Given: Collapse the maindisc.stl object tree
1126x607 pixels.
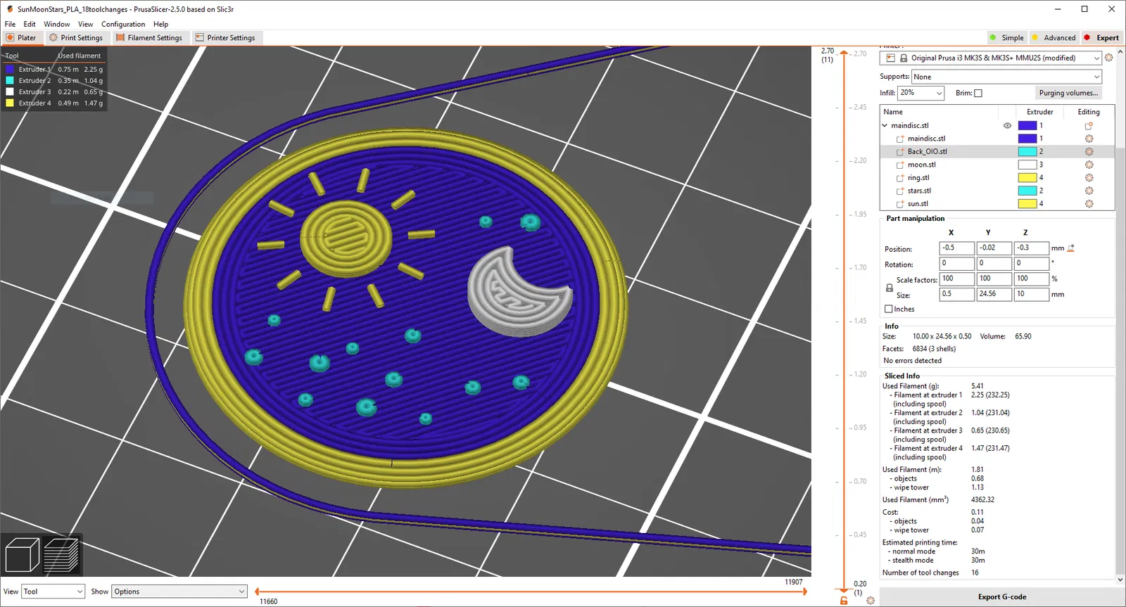Looking at the screenshot, I should pyautogui.click(x=885, y=126).
